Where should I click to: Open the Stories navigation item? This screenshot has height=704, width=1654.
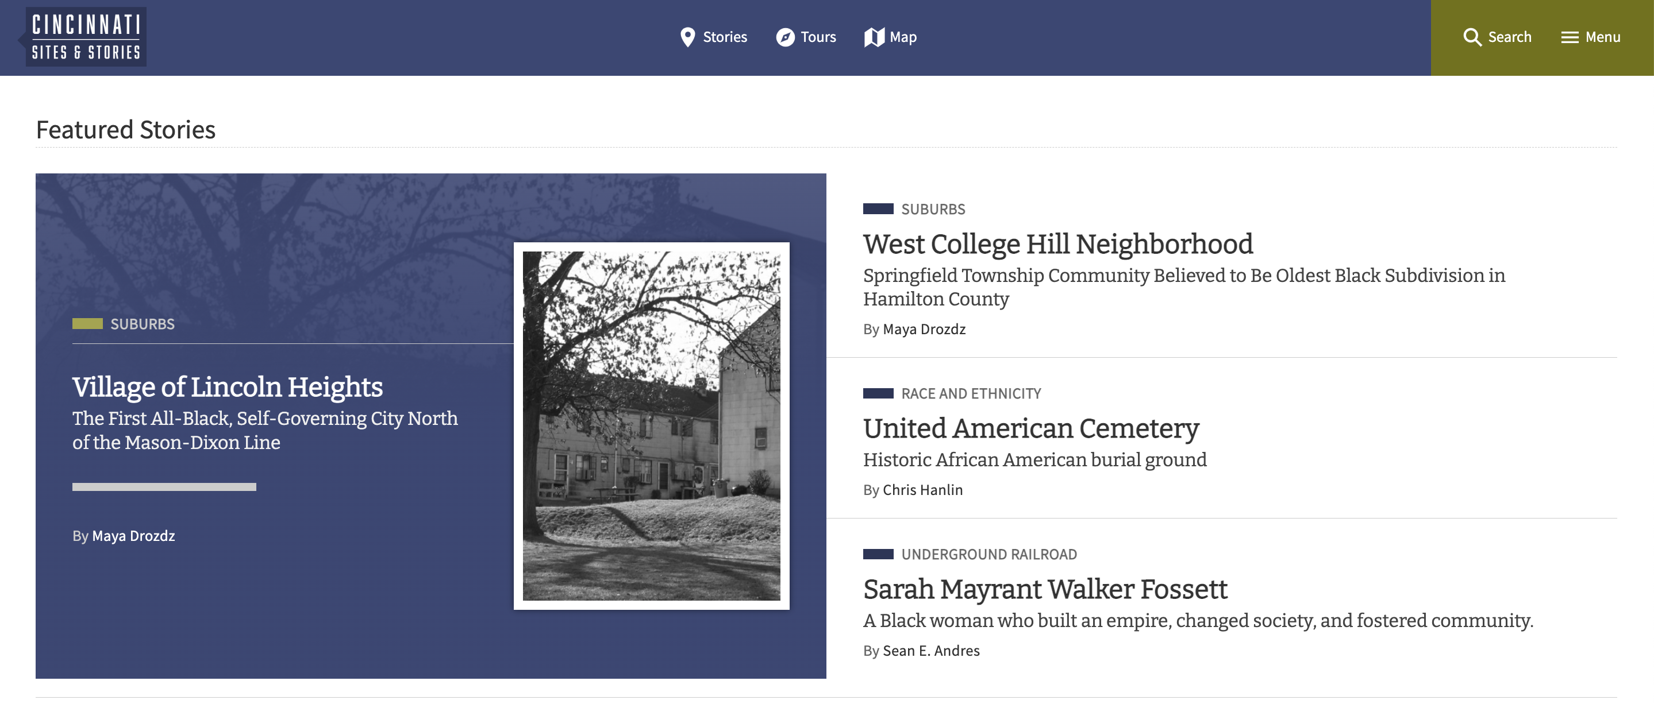click(x=725, y=37)
